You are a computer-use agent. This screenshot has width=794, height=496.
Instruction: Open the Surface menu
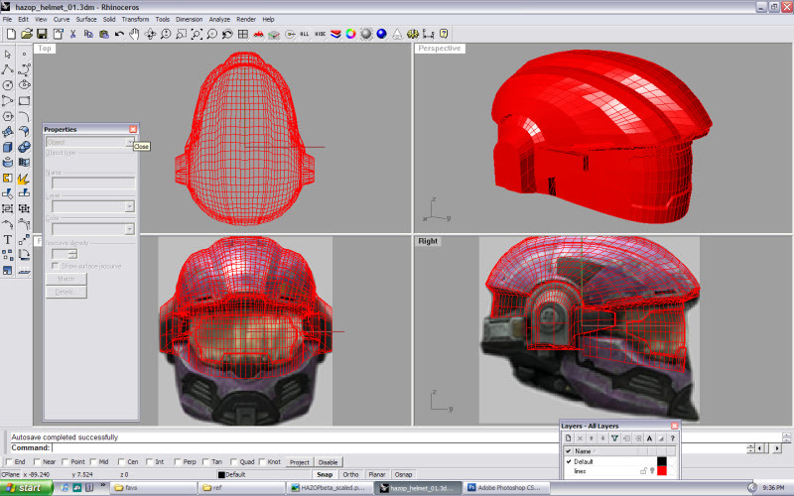tap(86, 19)
